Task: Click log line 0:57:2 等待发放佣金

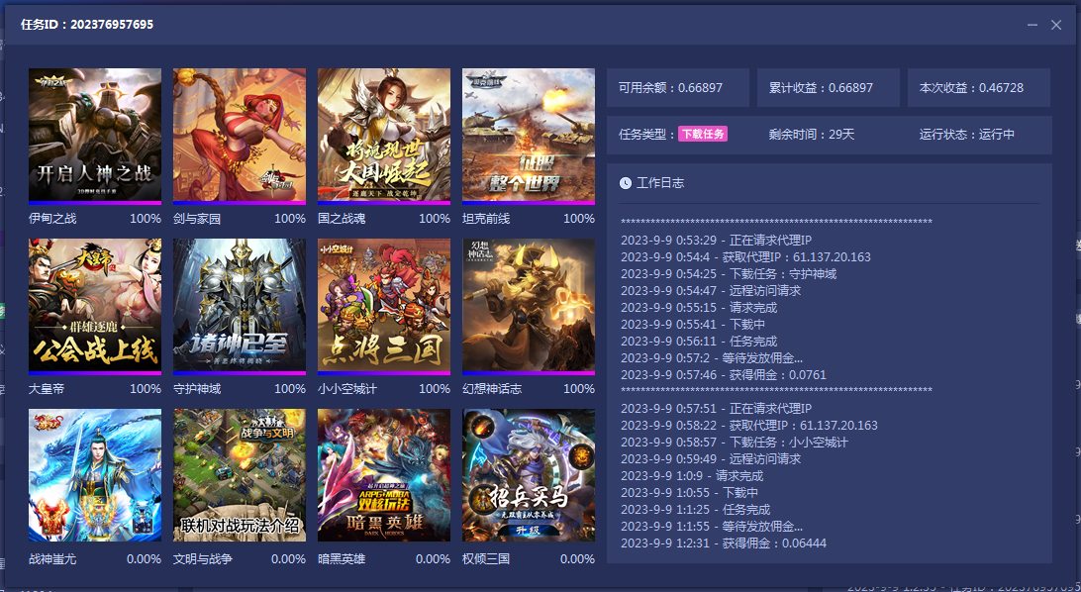Action: [x=712, y=357]
